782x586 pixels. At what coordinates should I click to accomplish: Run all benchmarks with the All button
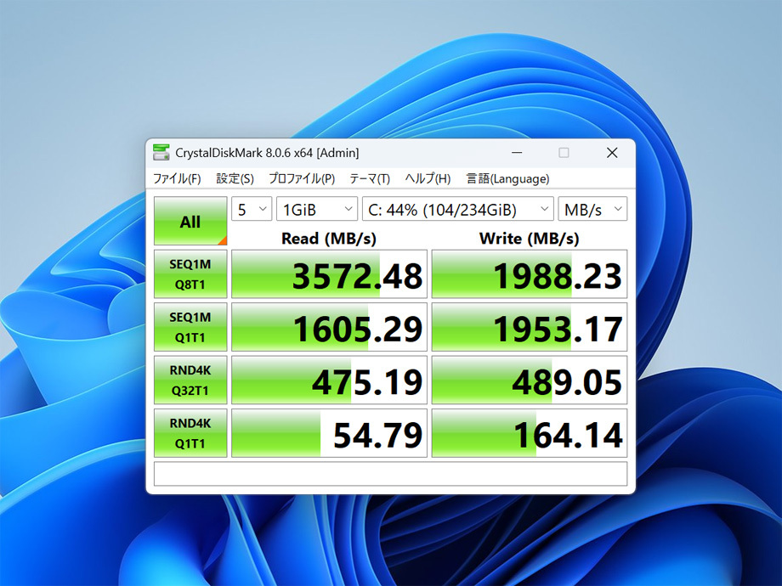pos(190,221)
